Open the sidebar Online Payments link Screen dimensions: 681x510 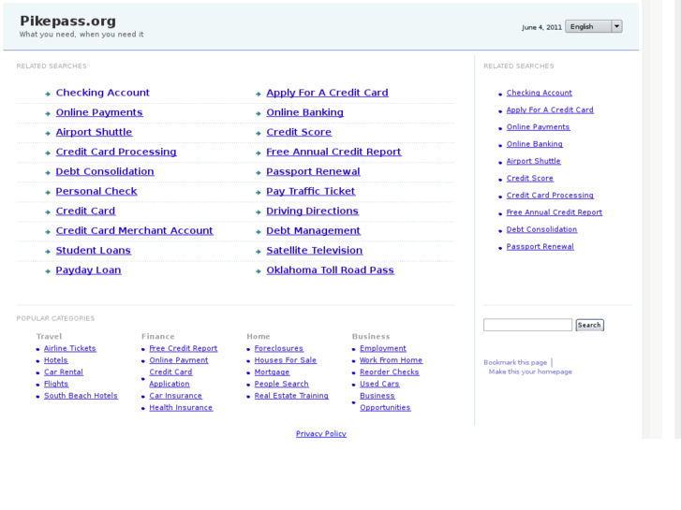point(538,127)
